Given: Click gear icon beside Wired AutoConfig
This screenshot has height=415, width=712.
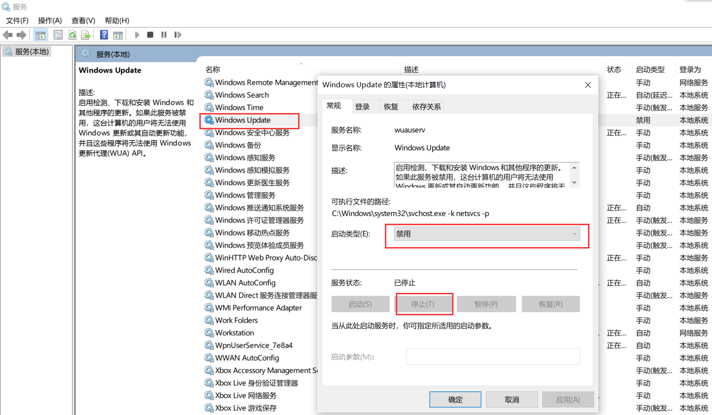Looking at the screenshot, I should point(209,270).
